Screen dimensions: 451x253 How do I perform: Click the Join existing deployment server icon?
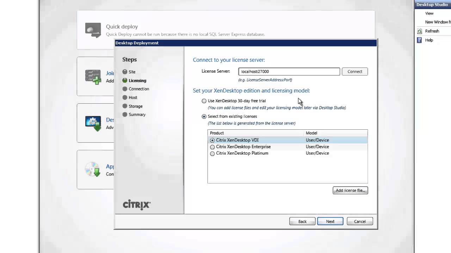pyautogui.click(x=93, y=77)
